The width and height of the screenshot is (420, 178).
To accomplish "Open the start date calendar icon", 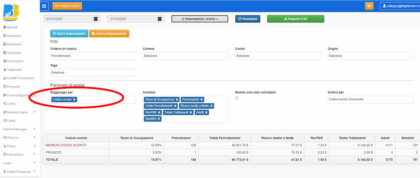I will point(96,19).
